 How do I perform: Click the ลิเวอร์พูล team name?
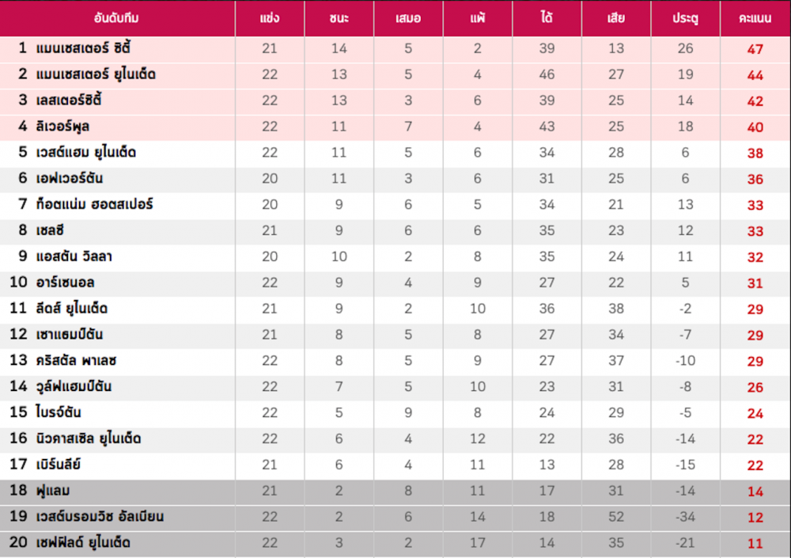point(62,127)
